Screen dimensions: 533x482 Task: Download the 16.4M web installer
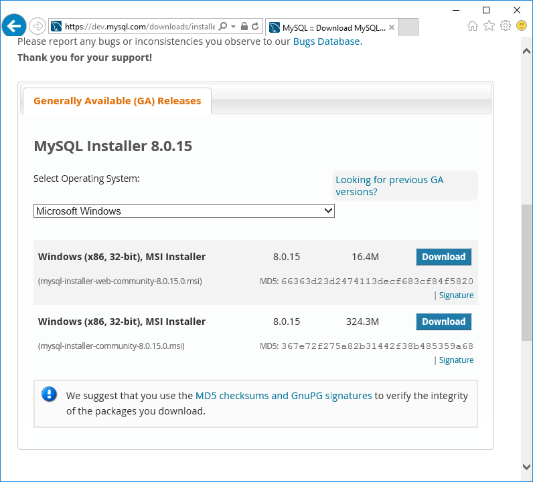click(x=443, y=257)
